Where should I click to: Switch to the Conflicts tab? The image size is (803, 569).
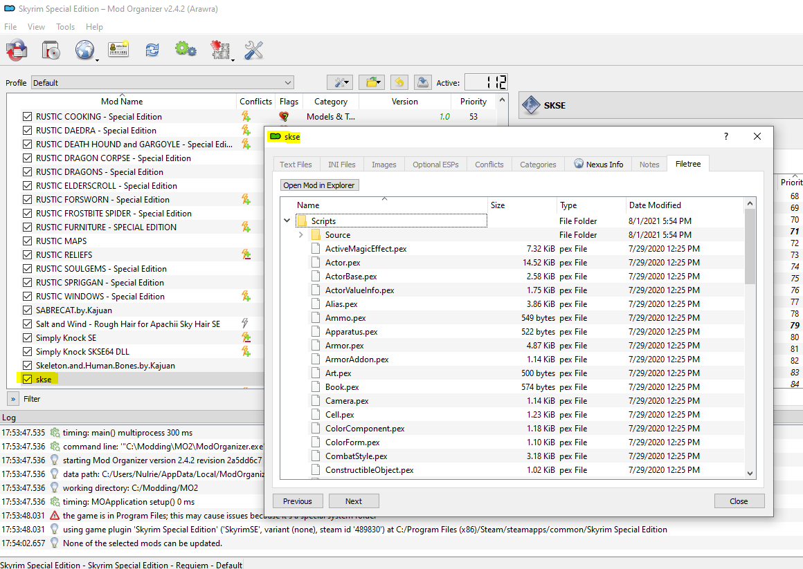point(489,165)
